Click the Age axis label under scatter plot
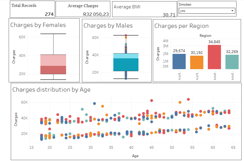Screen dimensions: 244x161 pos(135,156)
